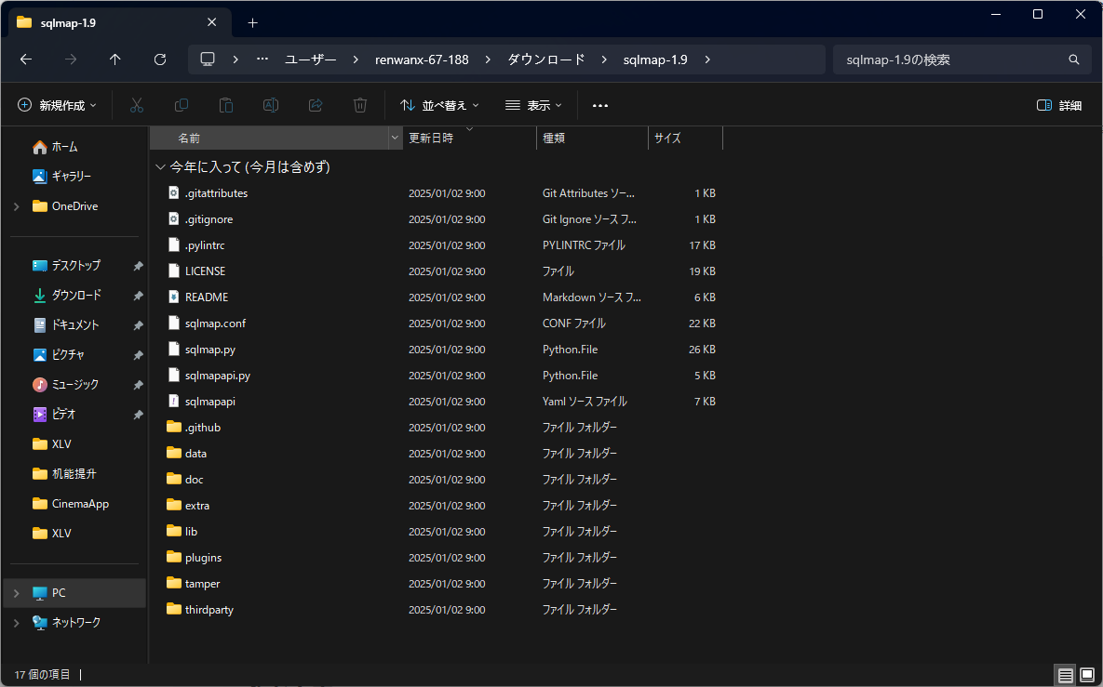
Task: Click the Back arrow navigation icon
Action: pyautogui.click(x=26, y=59)
